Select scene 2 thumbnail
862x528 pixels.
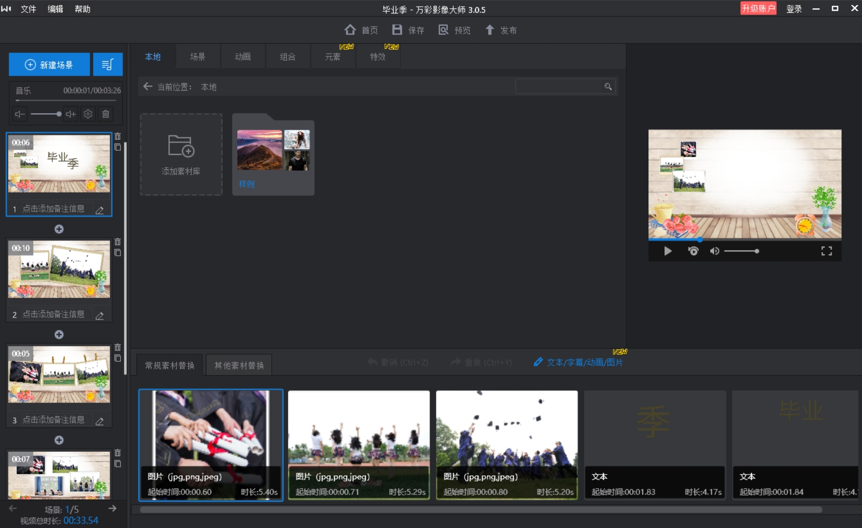click(x=59, y=269)
